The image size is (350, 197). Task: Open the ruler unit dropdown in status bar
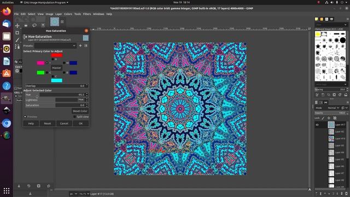point(73,194)
